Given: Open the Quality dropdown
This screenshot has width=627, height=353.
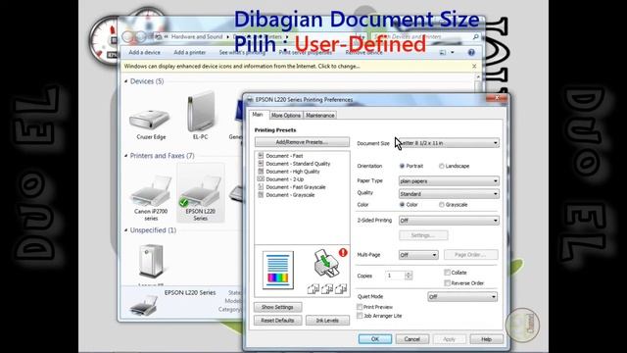Looking at the screenshot, I should [449, 194].
